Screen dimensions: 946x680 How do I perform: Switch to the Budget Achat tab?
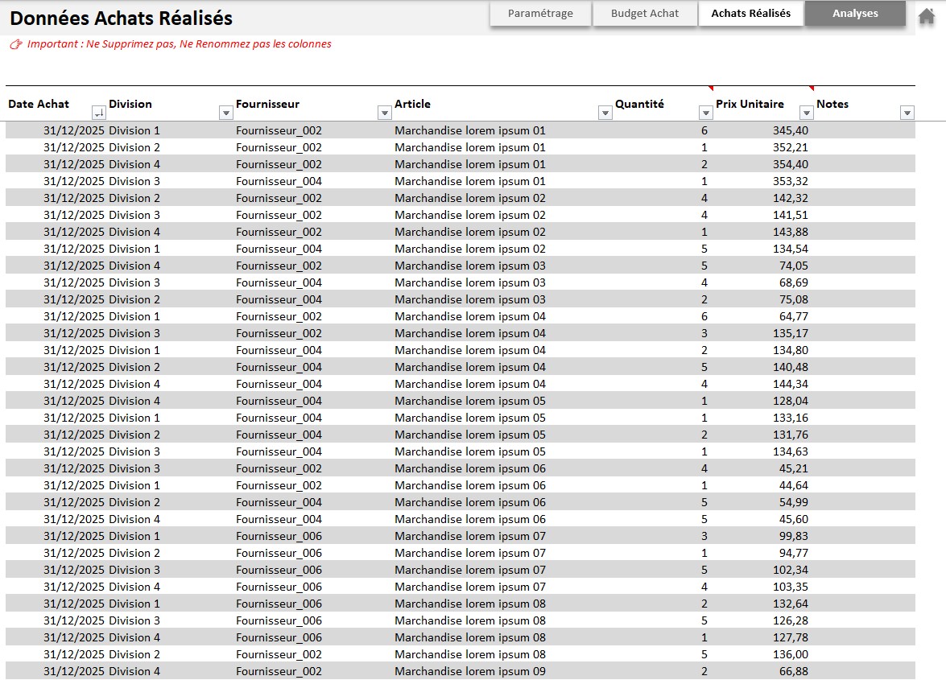click(x=644, y=14)
